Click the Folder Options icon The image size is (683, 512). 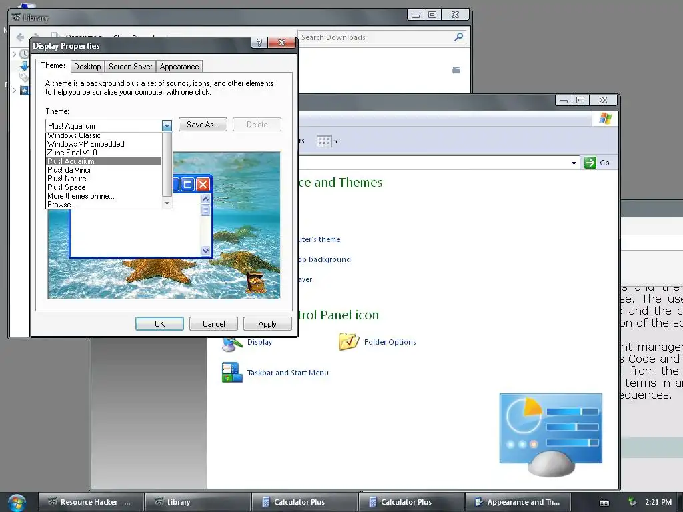point(348,342)
